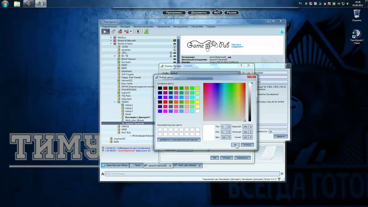The image size is (368, 207).
Task: Open the Подключение menu
Action: pyautogui.click(x=109, y=26)
